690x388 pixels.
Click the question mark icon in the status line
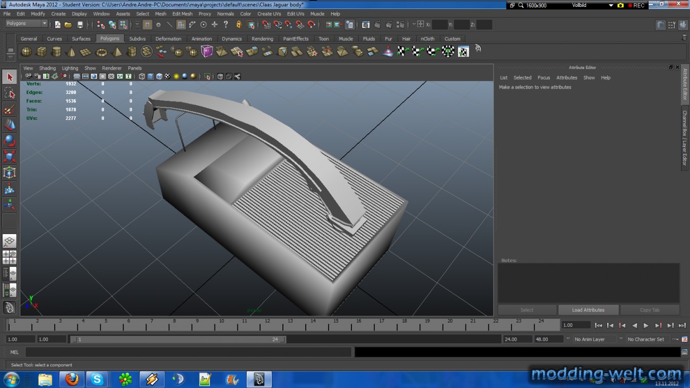pos(226,24)
